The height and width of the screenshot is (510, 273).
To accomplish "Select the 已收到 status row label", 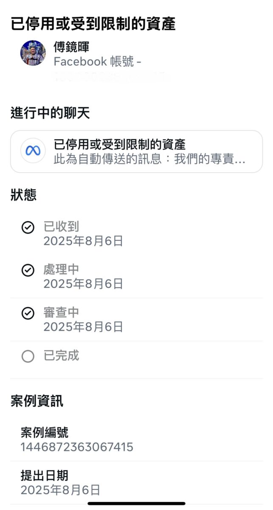I will pos(61,227).
